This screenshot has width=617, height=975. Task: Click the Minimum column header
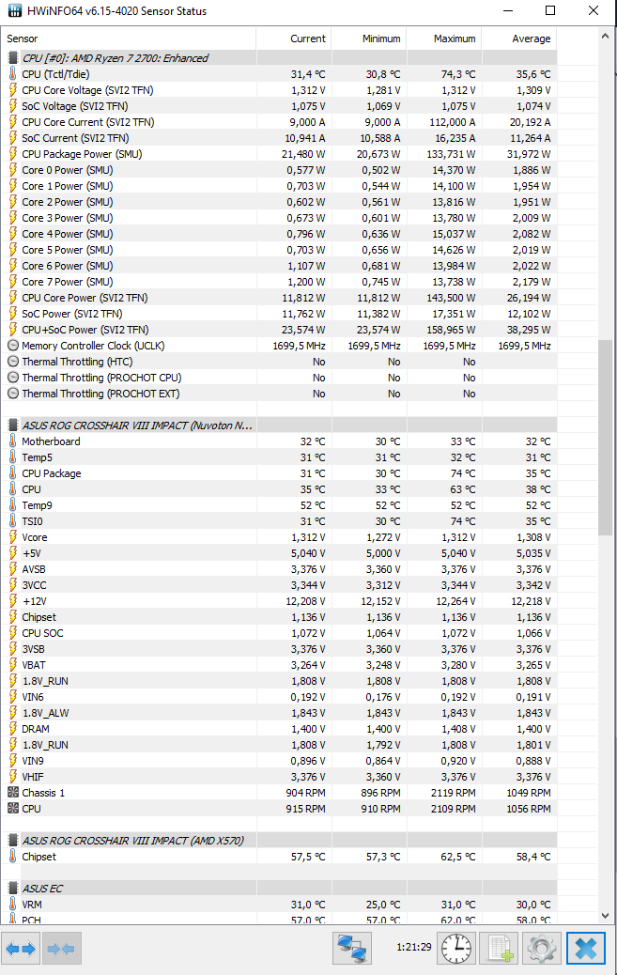[369, 39]
